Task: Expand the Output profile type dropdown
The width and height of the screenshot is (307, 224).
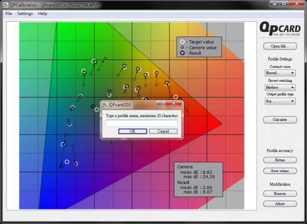Action: tap(280, 101)
